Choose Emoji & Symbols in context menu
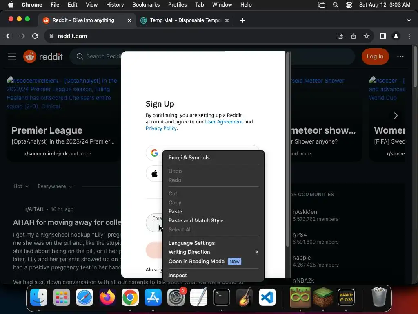This screenshot has height=314, width=418. (x=213, y=157)
